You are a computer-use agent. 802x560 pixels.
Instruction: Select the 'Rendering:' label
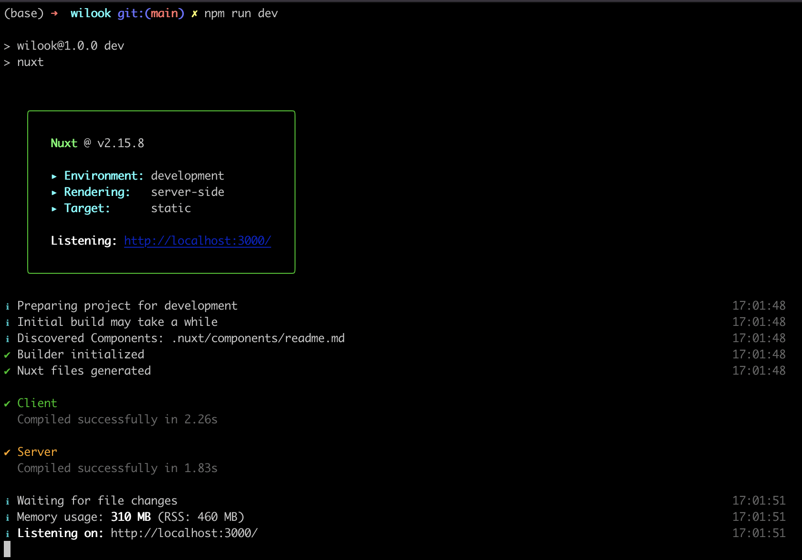(97, 192)
